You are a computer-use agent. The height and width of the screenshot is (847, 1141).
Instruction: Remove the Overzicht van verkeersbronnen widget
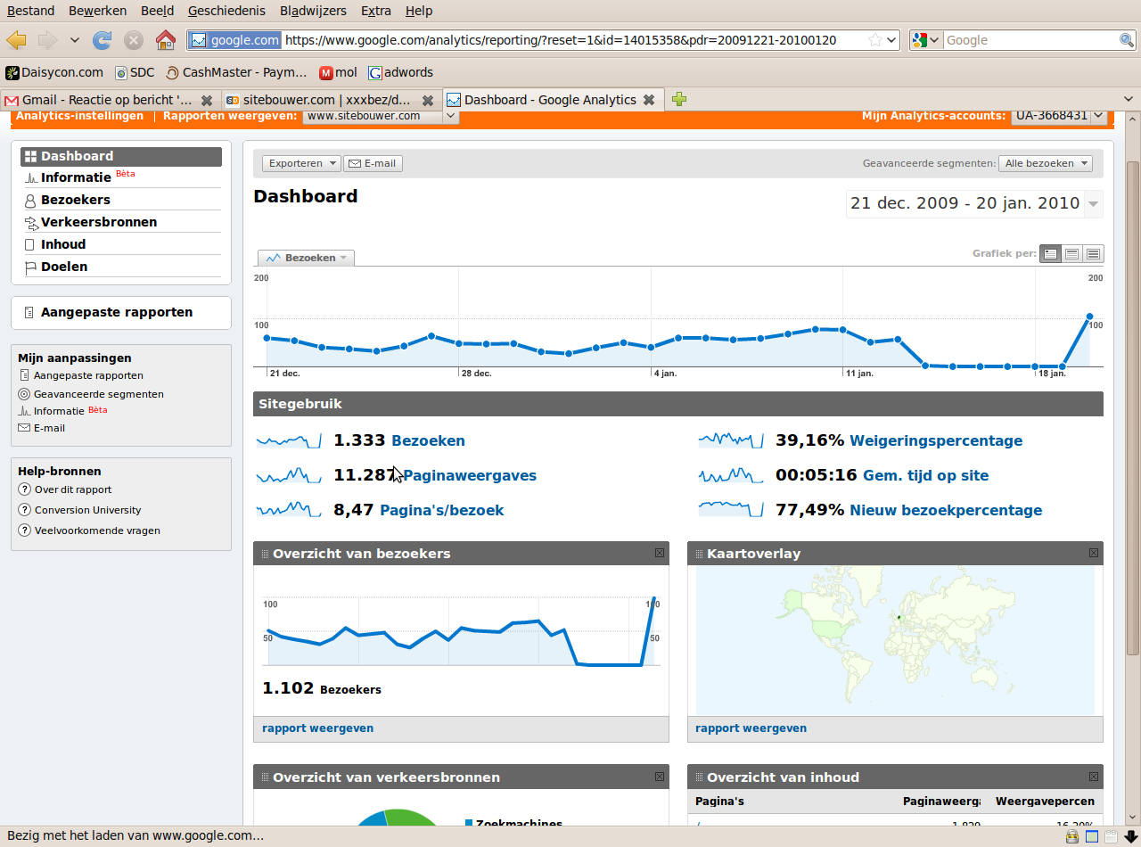click(660, 777)
